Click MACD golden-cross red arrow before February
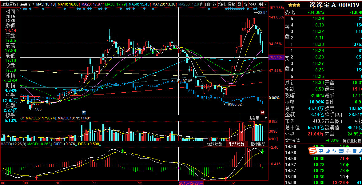The height and width of the screenshot is (185, 362). pos(226,178)
